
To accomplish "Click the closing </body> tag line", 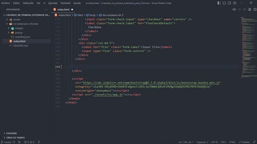I will pyautogui.click(x=74, y=99).
